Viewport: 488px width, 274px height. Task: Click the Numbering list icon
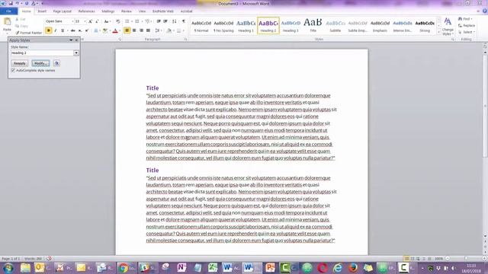pos(138,21)
